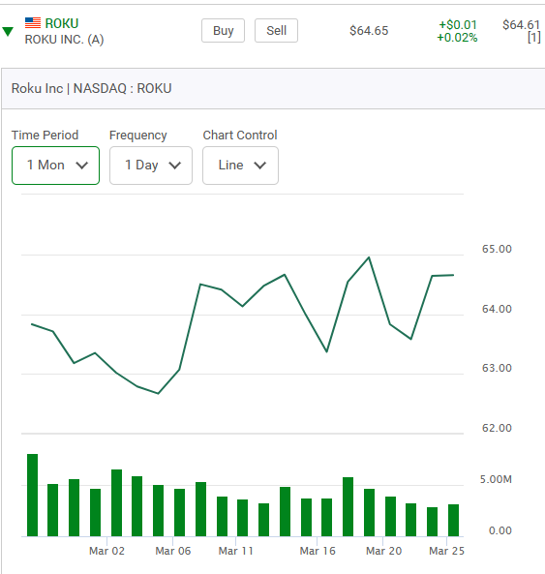
Task: Click the tallest first volume bar
Action: coord(33,496)
